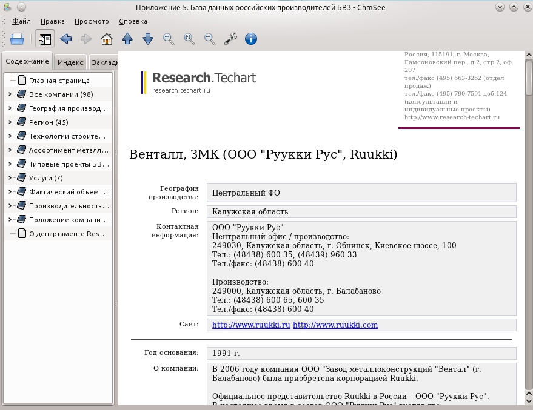Viewport: 533px width, 410px height.
Task: Expand the Услуги (7) node
Action: (x=10, y=178)
